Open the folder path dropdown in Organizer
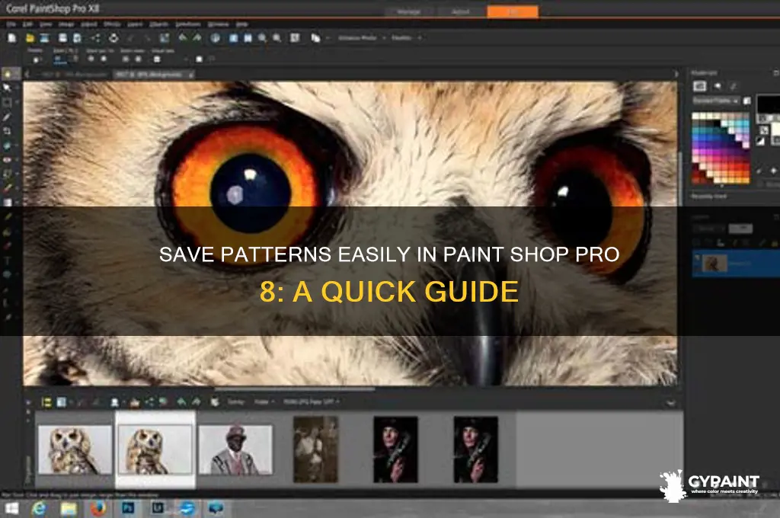The image size is (780, 518). click(x=312, y=401)
